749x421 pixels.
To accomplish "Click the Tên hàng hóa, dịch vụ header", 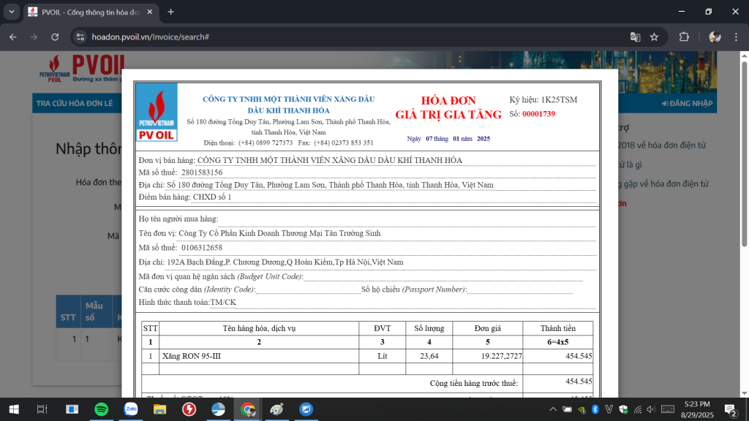I will point(259,328).
